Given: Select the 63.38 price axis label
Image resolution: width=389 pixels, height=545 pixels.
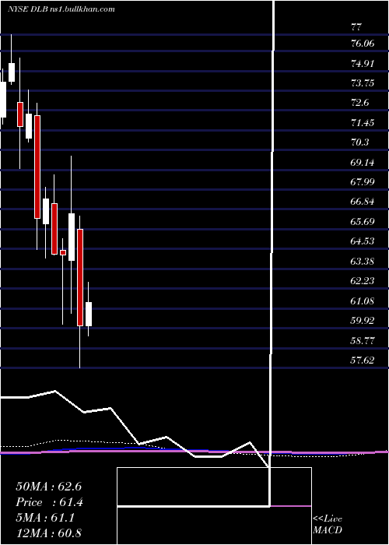Looking at the screenshot, I should [x=363, y=261].
